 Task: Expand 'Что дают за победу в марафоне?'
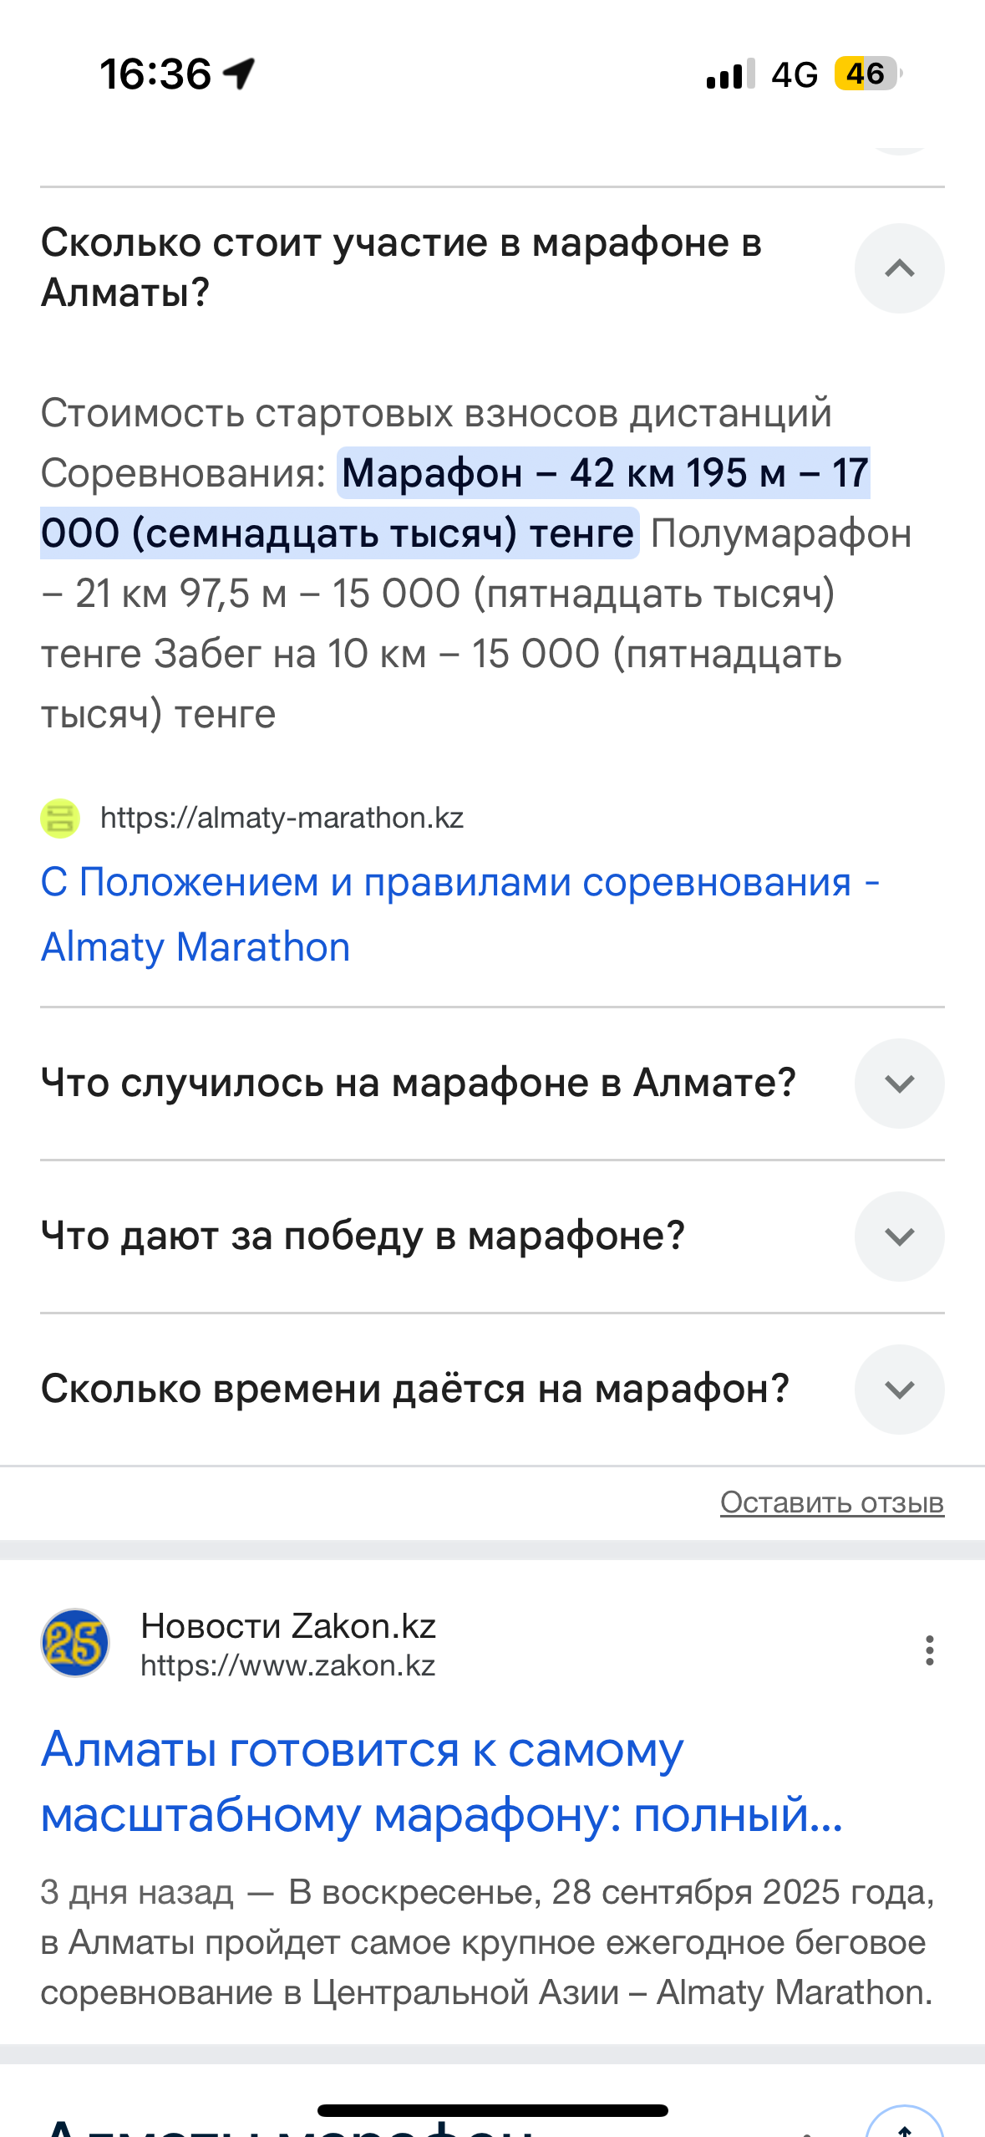pos(899,1237)
